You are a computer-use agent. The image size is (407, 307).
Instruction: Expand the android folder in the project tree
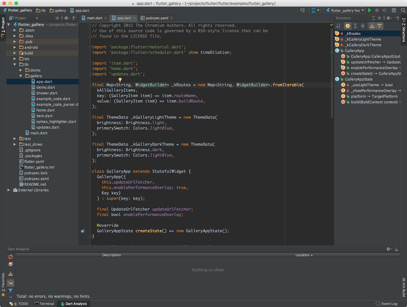coord(15,47)
